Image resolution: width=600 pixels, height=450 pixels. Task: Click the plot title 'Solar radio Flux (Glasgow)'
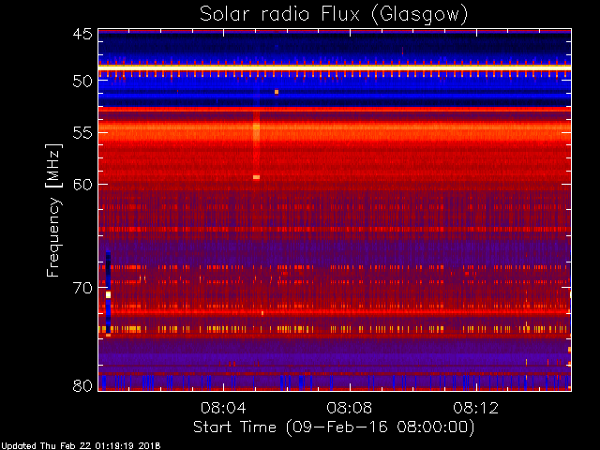334,15
